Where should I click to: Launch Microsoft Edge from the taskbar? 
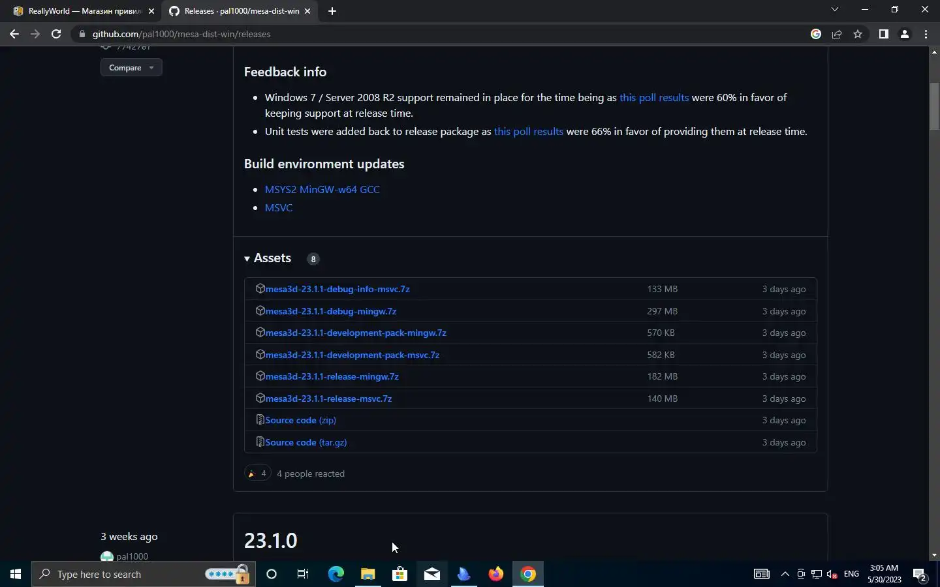pos(336,574)
